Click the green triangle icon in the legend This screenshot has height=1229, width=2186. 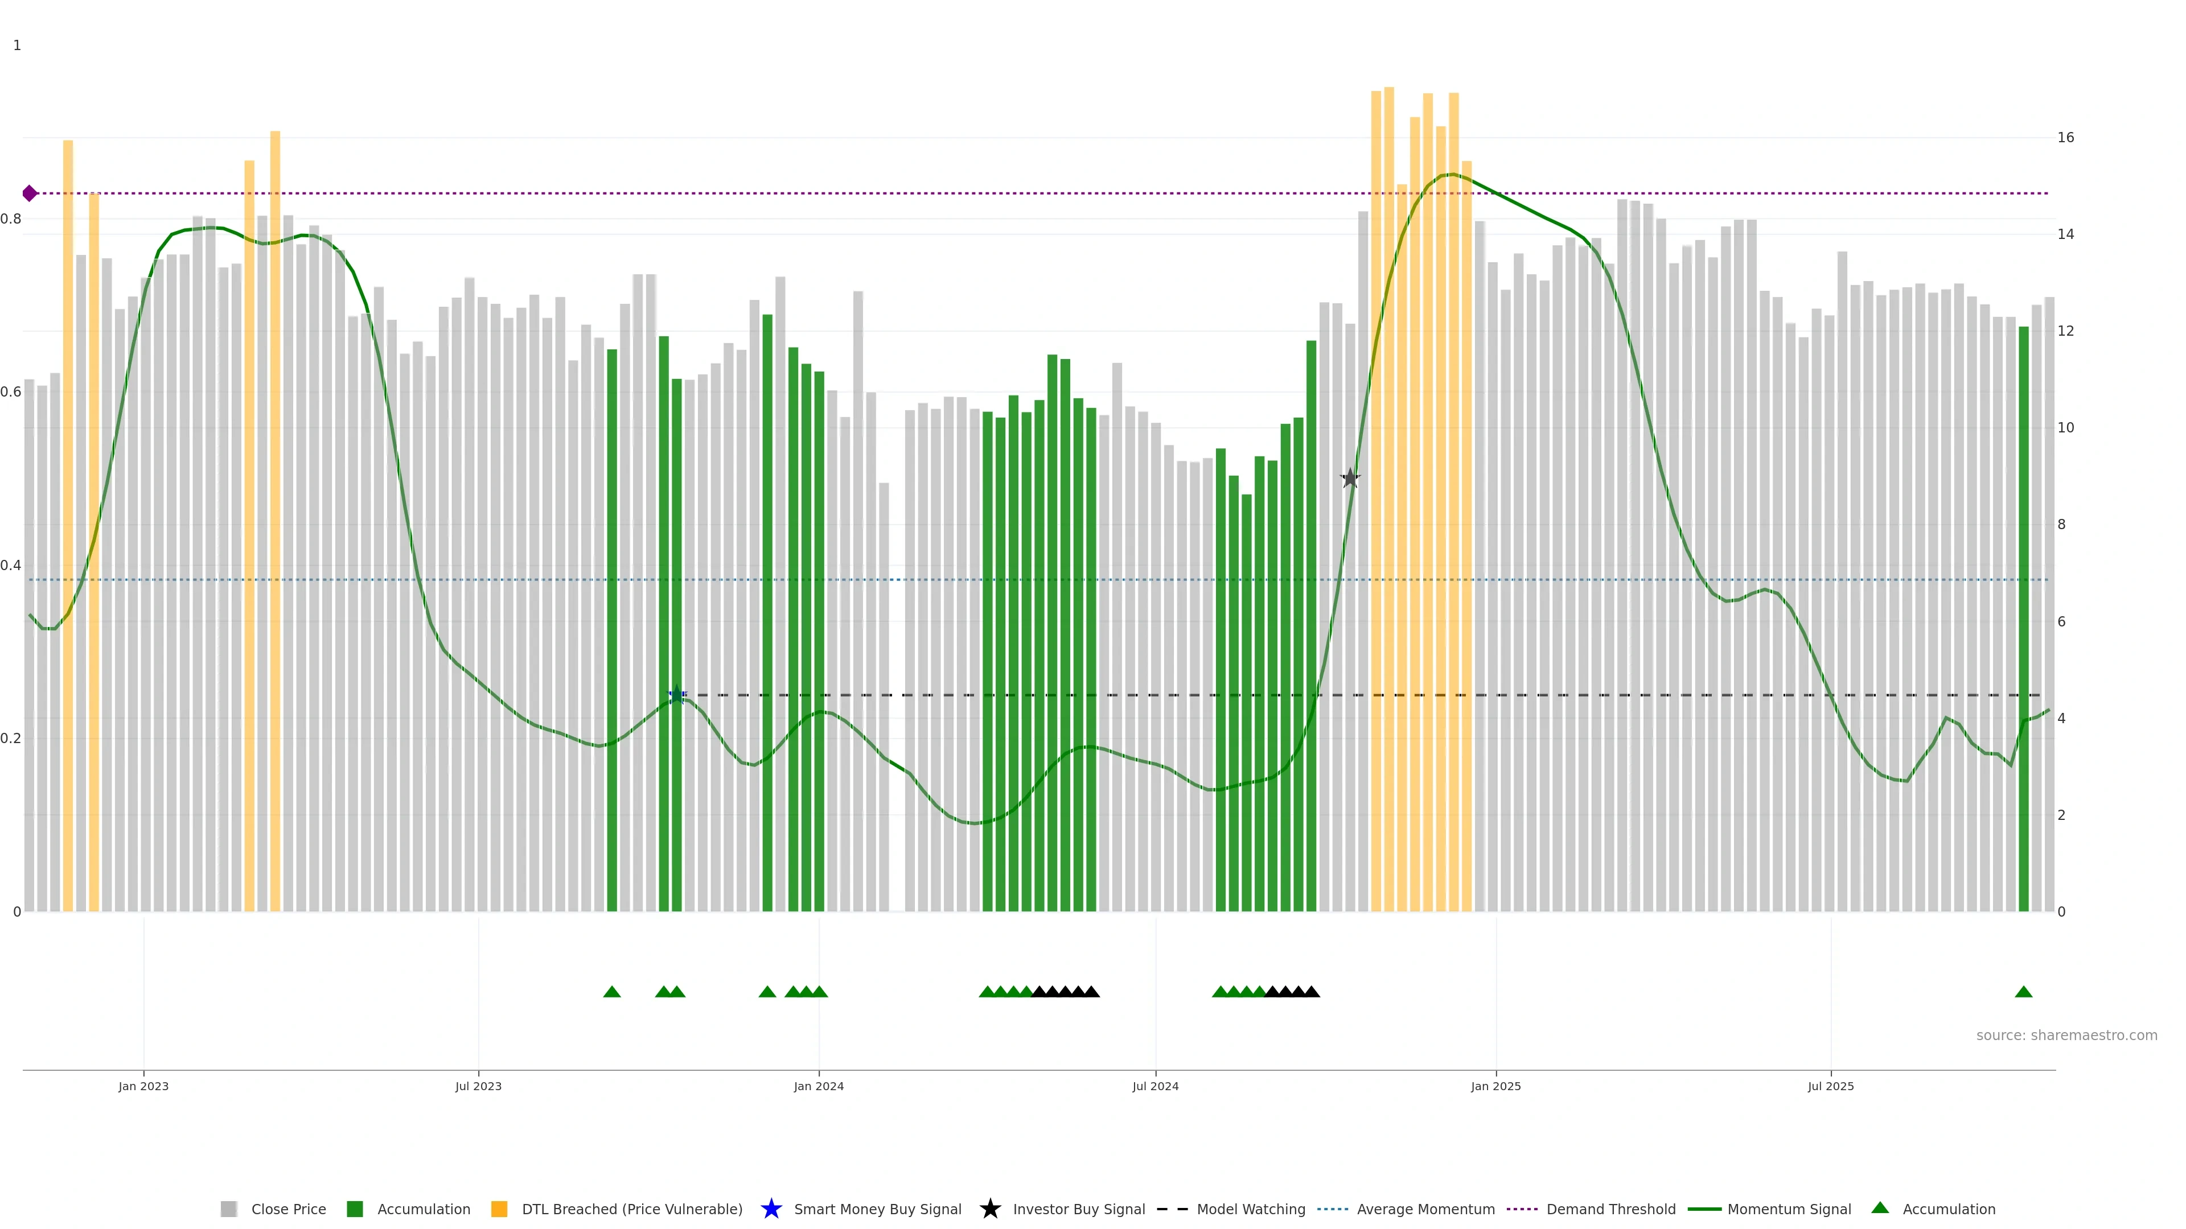pos(1880,1208)
